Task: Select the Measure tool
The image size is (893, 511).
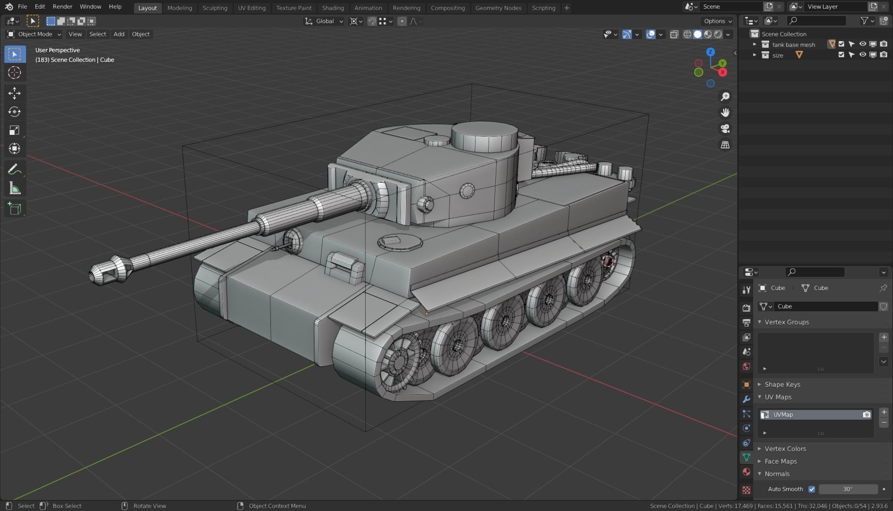Action: [15, 189]
